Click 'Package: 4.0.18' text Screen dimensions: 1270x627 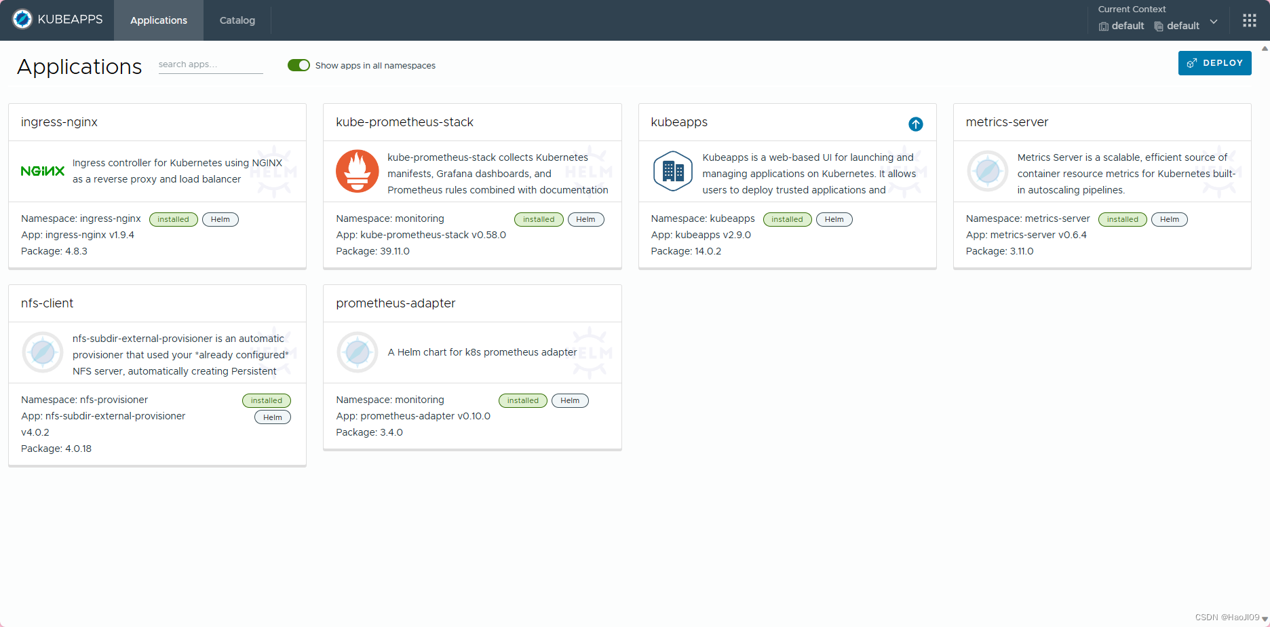point(56,449)
